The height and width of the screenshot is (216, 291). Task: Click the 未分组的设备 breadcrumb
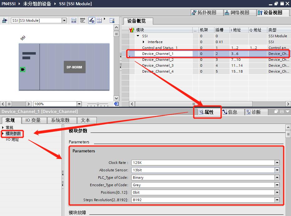click(37, 4)
